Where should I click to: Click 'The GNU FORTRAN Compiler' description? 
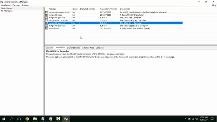point(133,20)
